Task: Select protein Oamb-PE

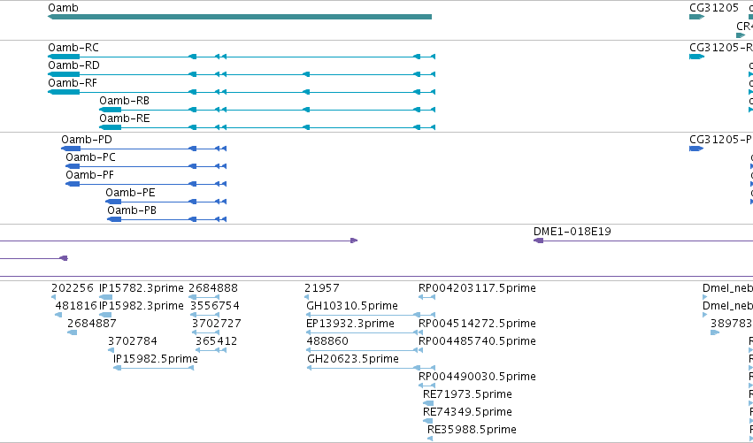Action: point(166,202)
